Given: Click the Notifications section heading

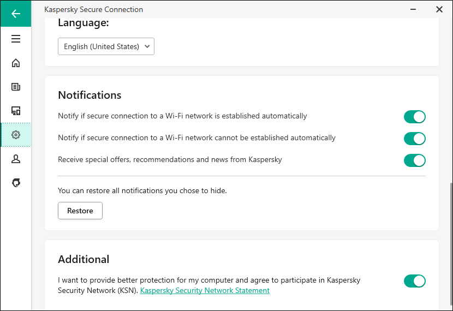Looking at the screenshot, I should pyautogui.click(x=90, y=95).
